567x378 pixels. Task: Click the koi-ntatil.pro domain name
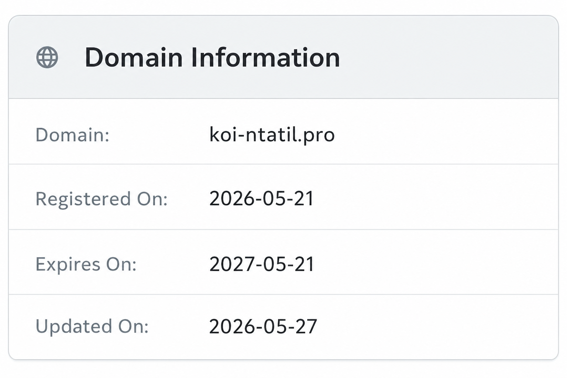pyautogui.click(x=272, y=134)
